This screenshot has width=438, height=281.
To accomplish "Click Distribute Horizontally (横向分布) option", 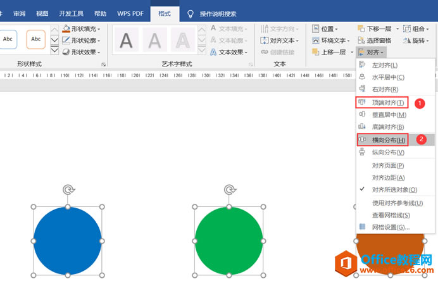I will (388, 140).
